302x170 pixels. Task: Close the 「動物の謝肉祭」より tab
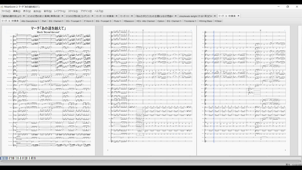tap(24, 16)
